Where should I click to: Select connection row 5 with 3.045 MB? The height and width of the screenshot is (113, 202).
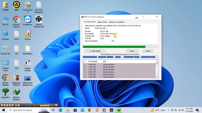(x=119, y=74)
